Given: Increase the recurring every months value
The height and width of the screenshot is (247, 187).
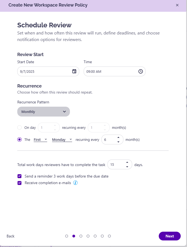Looking at the screenshot, I should [118, 137].
